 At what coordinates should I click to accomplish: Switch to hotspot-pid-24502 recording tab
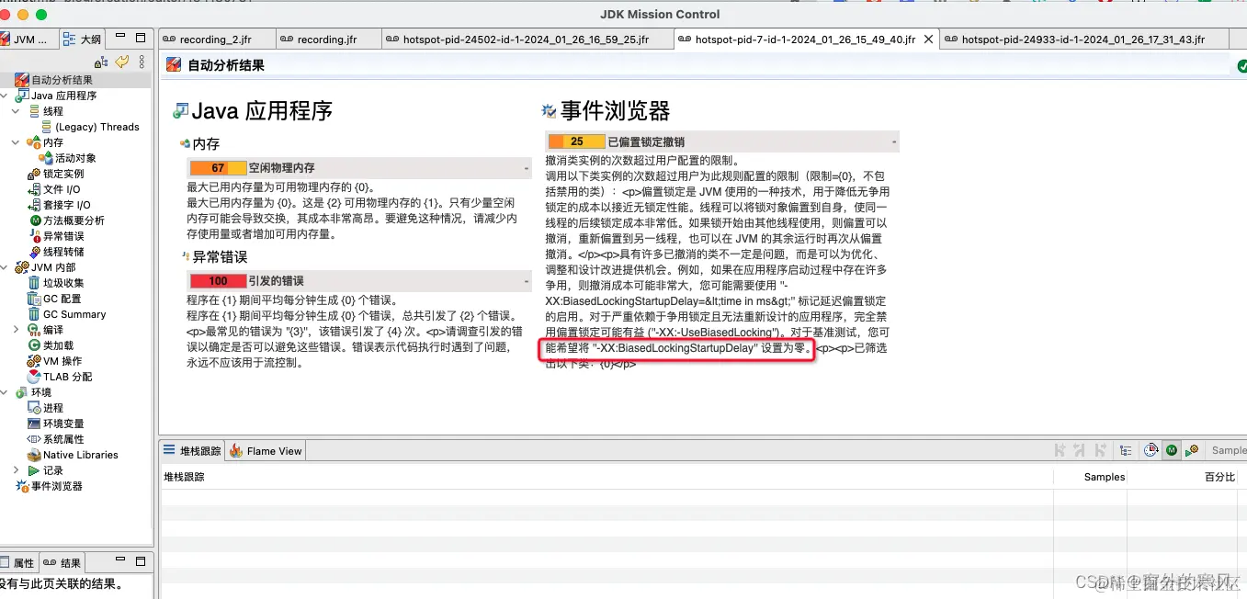tap(526, 40)
